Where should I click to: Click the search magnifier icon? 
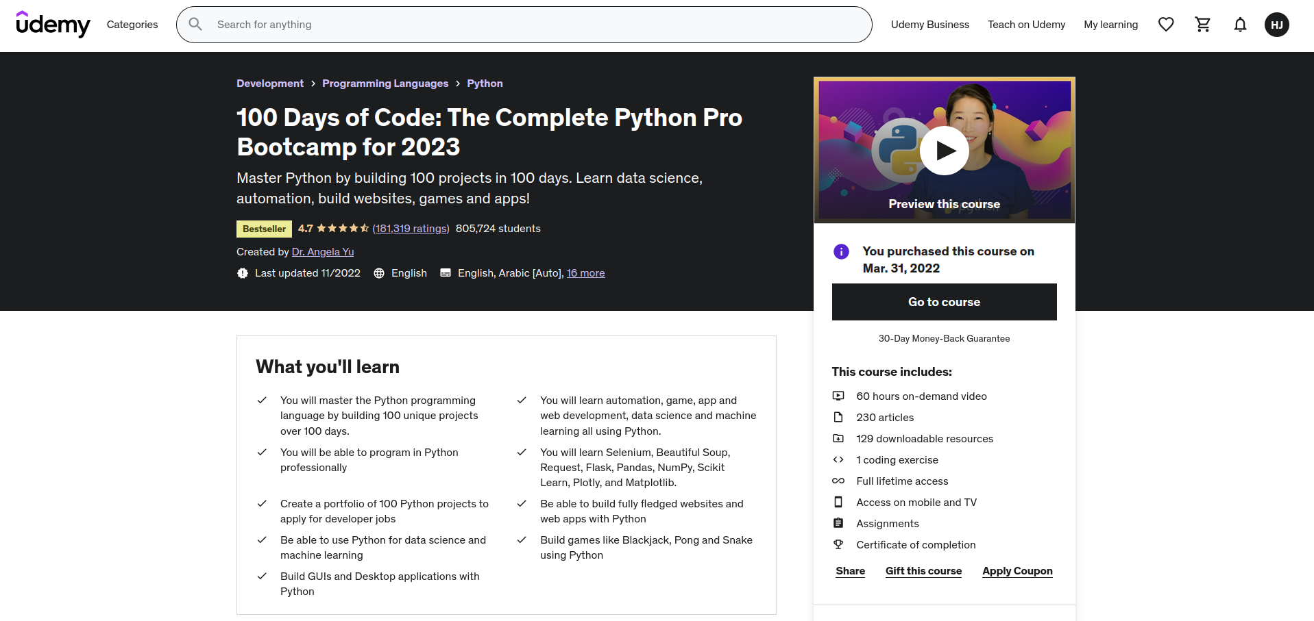195,25
